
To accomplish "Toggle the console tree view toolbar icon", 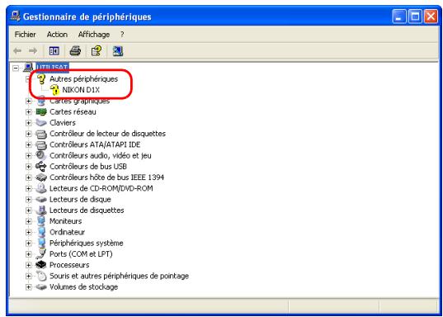I will pyautogui.click(x=54, y=51).
